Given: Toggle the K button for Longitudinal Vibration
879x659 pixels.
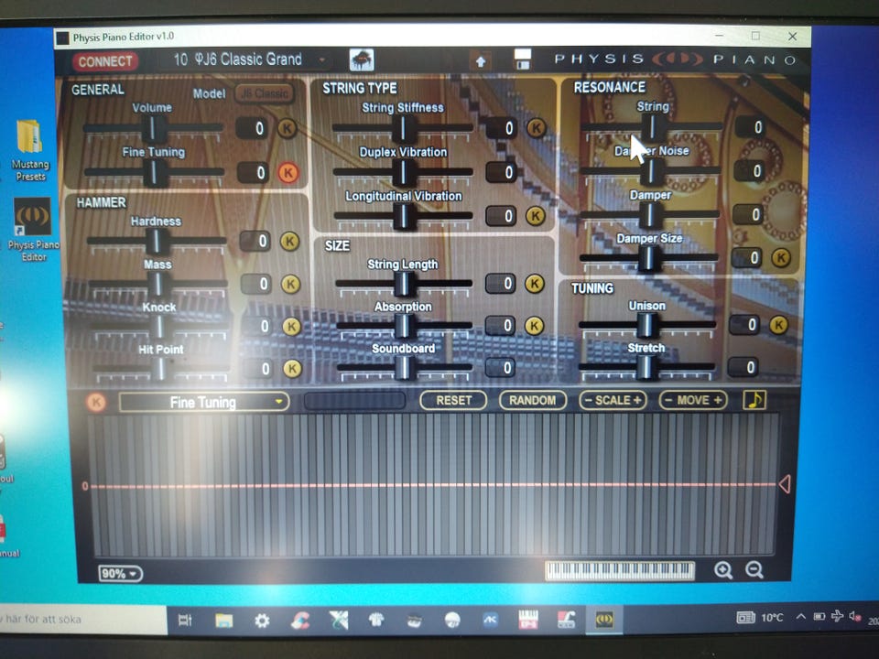Looking at the screenshot, I should 536,216.
